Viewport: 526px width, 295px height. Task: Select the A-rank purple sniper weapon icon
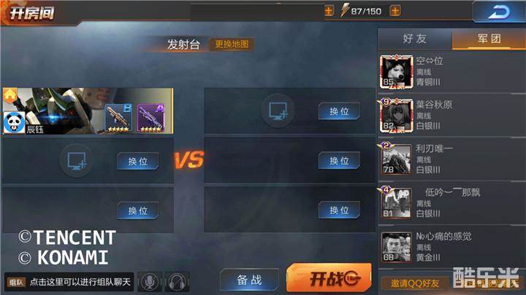(x=150, y=118)
